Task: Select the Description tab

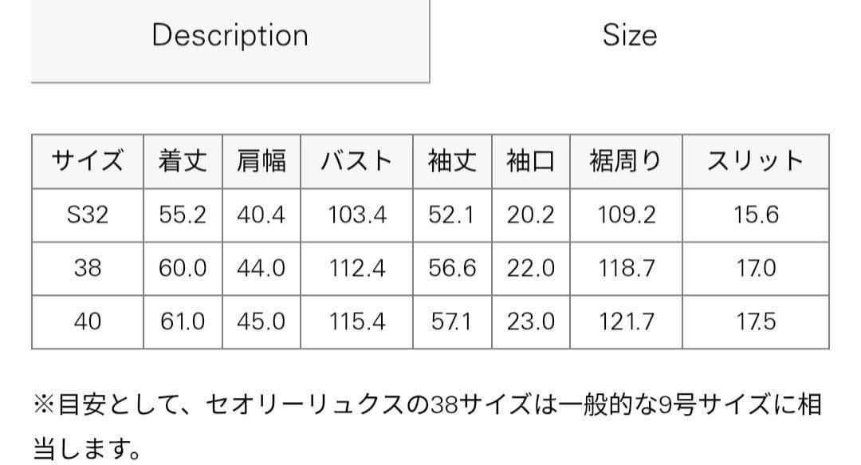Action: click(x=229, y=35)
